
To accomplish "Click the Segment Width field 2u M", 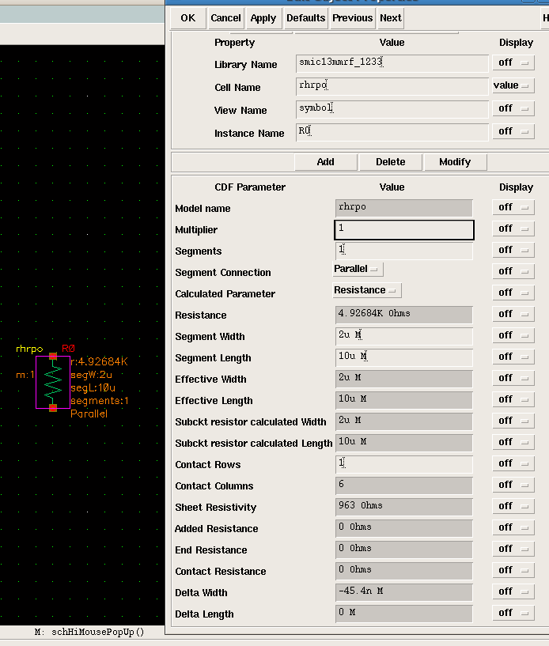I will pos(404,336).
